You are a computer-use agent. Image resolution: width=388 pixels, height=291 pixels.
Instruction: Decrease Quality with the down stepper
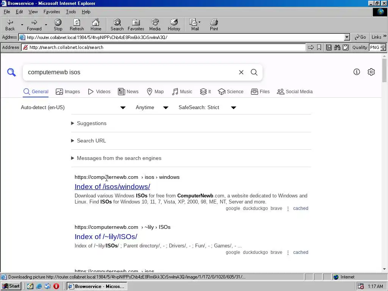pos(383,49)
